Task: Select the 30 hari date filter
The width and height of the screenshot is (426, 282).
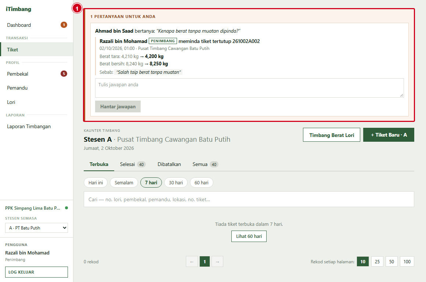Action: [176, 182]
